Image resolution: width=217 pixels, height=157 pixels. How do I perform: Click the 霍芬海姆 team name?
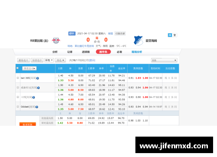151,41
